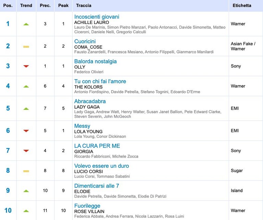
Task: Click the red down arrow for LA CURA PER ME
Action: (x=26, y=151)
